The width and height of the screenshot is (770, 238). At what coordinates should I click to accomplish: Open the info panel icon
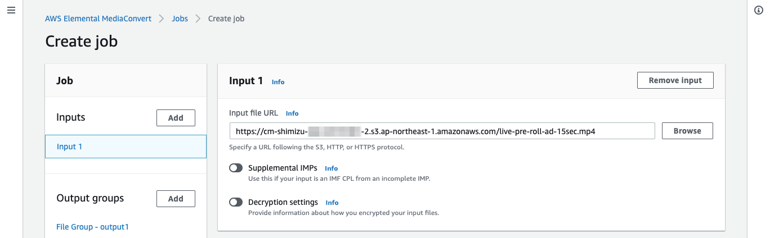758,11
